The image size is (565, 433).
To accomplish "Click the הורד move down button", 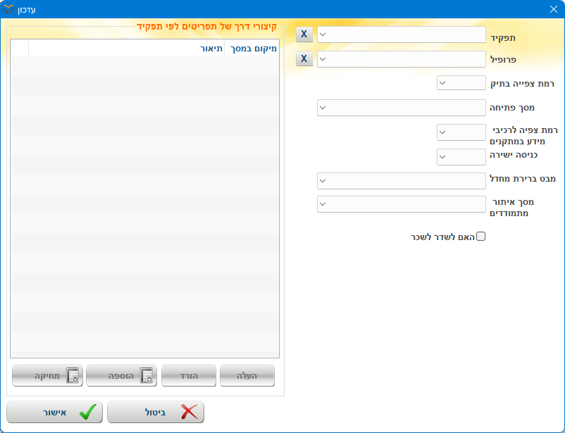I will click(188, 376).
